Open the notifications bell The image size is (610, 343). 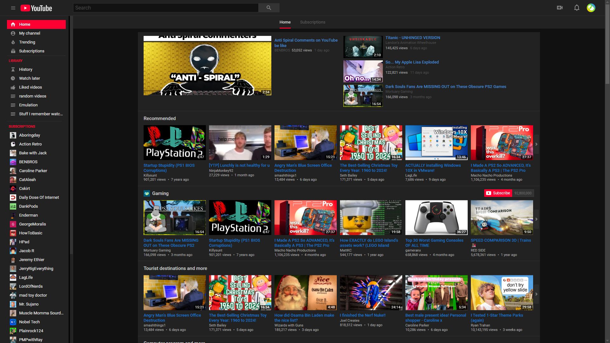pyautogui.click(x=577, y=8)
